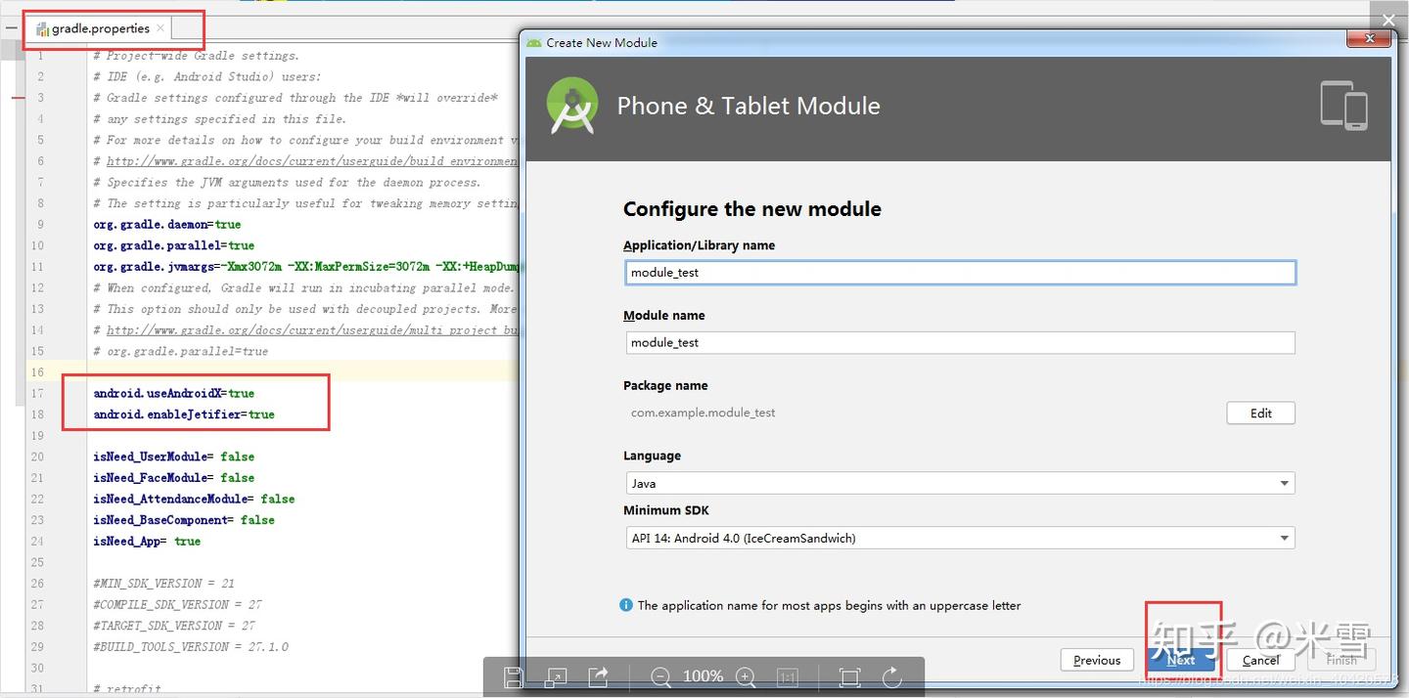Screen dimensions: 1409x698
Task: Click the save icon in viewer toolbar
Action: tap(513, 676)
